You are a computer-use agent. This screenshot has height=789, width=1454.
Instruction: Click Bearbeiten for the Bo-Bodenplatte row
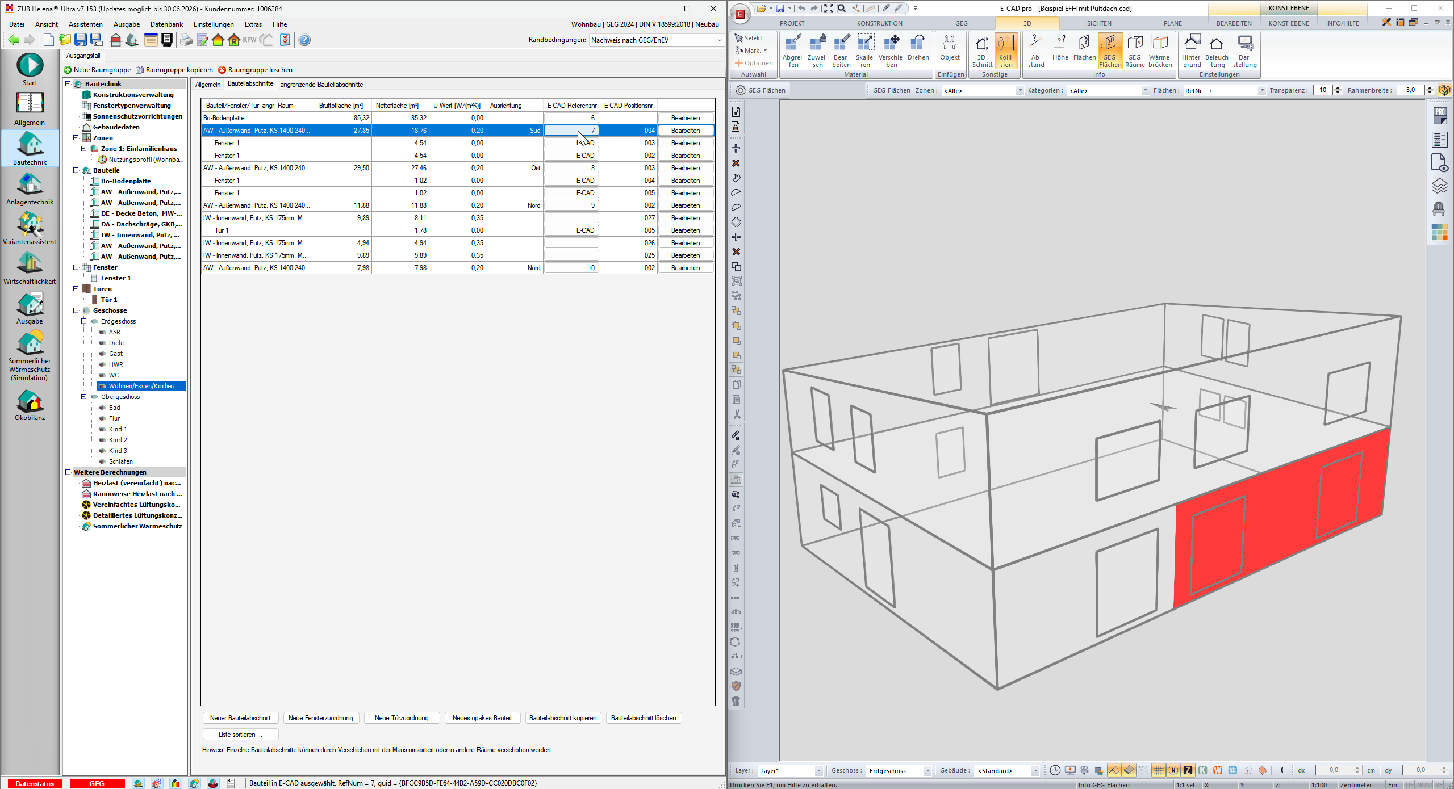[x=686, y=117]
